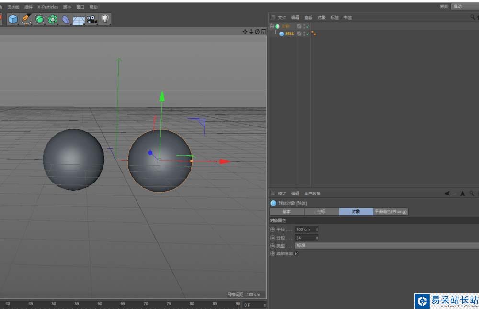Toggle visibility dots of 球体 object
The image size is (479, 309).
[x=304, y=34]
